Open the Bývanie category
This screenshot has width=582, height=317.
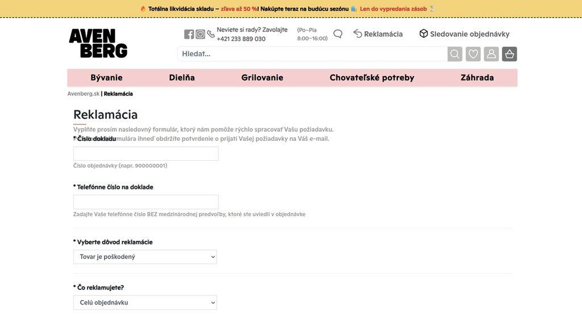[x=106, y=78]
